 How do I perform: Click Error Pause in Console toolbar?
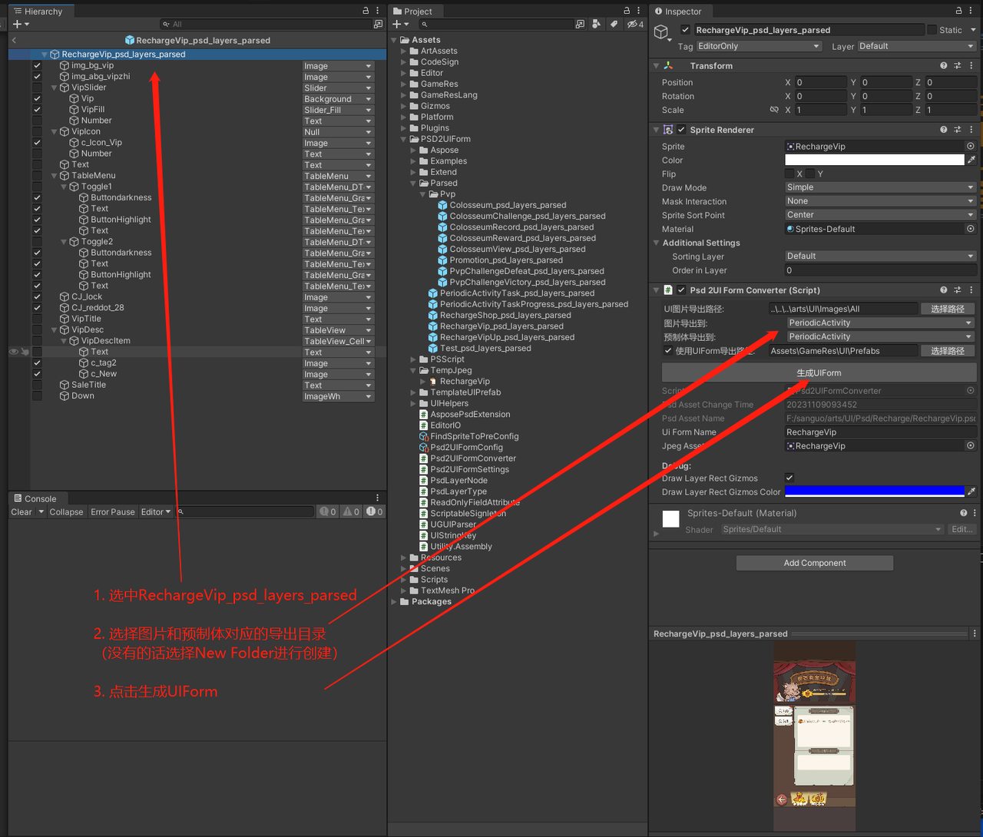point(113,512)
